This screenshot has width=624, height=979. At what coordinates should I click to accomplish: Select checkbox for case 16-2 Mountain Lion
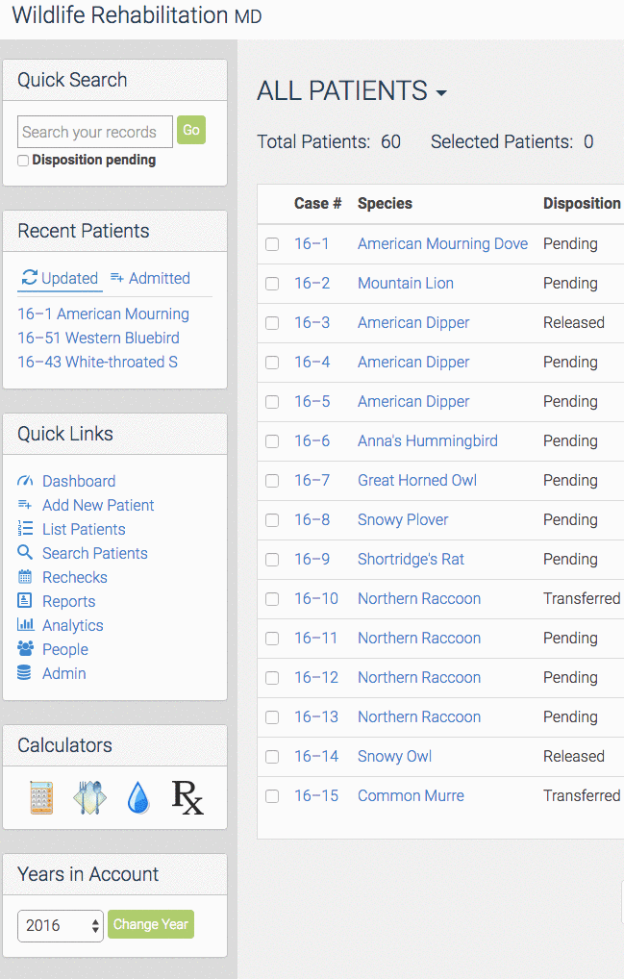tap(272, 284)
